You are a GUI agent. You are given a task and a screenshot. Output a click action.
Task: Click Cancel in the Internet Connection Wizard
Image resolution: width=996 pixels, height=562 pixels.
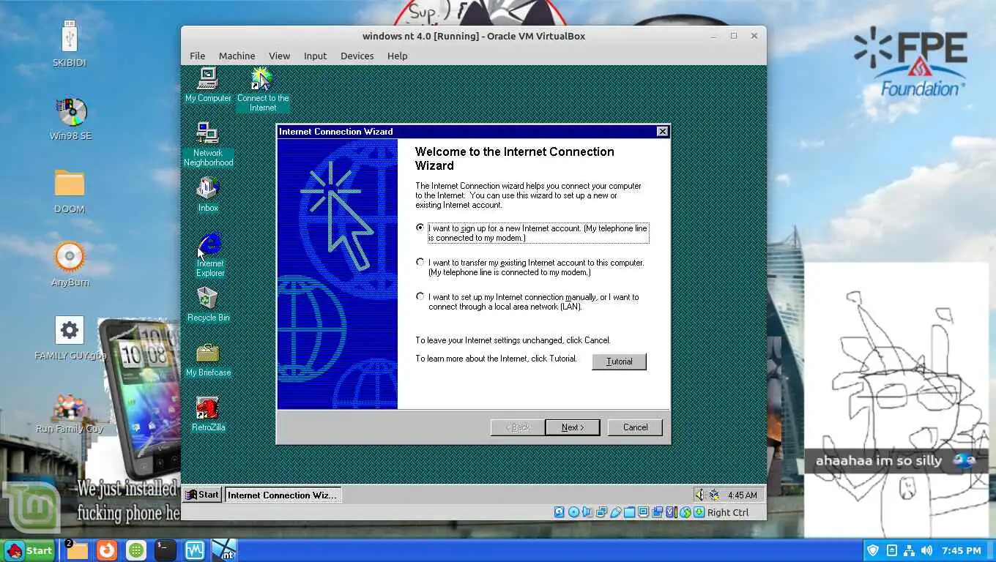pos(635,427)
